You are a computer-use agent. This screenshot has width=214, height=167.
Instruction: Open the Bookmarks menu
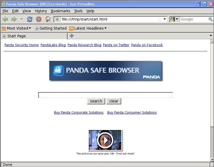point(60,11)
